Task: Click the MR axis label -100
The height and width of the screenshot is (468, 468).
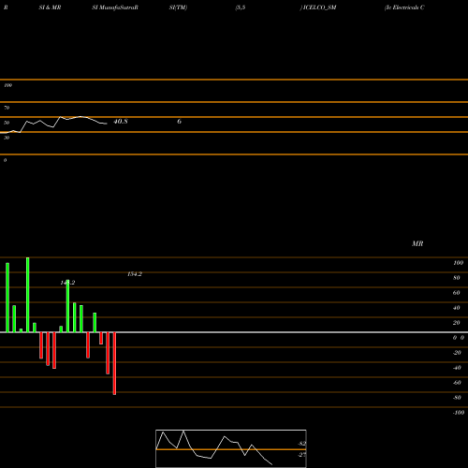Action: [x=459, y=413]
